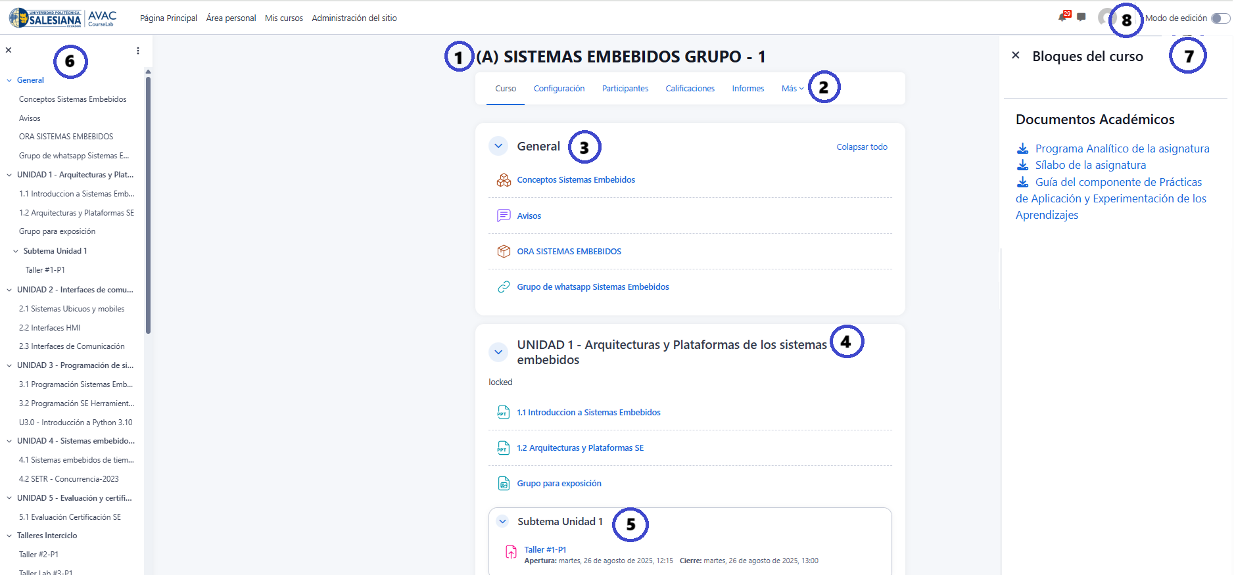Click the Colapsar todo link
1234x575 pixels.
(861, 147)
